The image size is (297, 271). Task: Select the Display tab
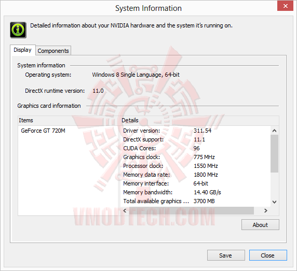(x=22, y=50)
